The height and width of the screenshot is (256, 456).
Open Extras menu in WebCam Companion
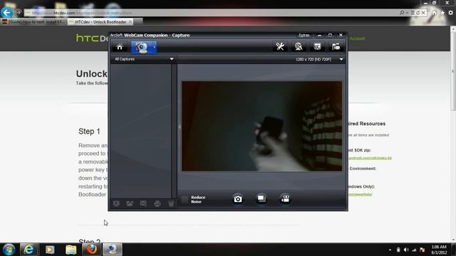pos(304,36)
